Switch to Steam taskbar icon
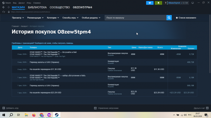The image size is (211, 118). [57, 115]
